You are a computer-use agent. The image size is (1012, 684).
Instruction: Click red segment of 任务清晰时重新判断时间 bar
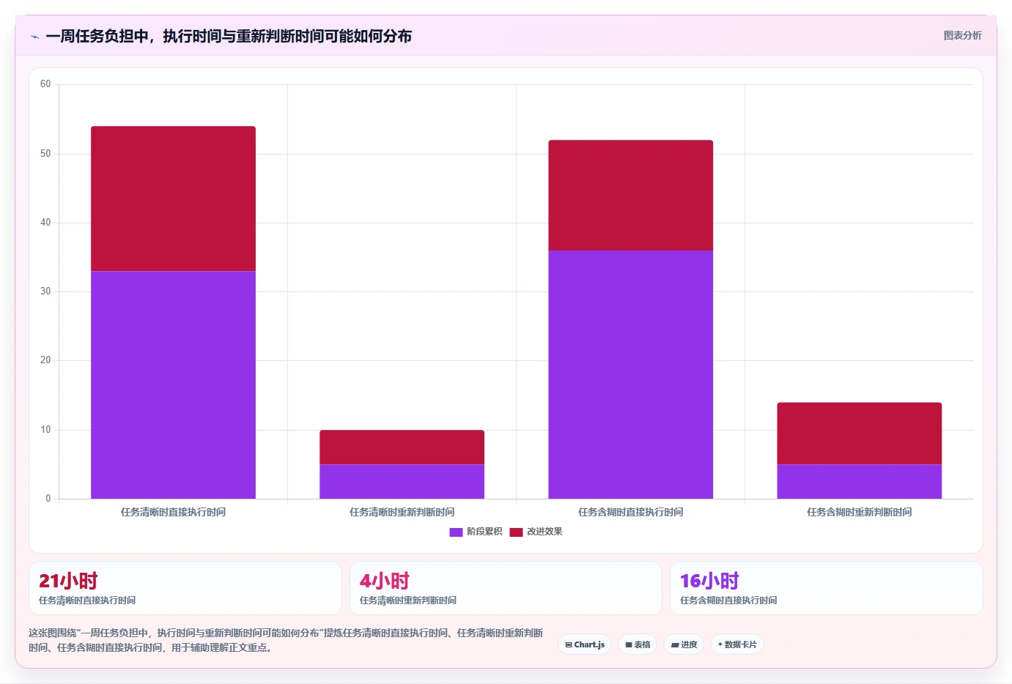pos(402,447)
